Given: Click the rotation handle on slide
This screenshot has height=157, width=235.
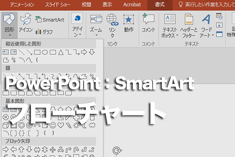Looking at the screenshot, I should point(117,150).
